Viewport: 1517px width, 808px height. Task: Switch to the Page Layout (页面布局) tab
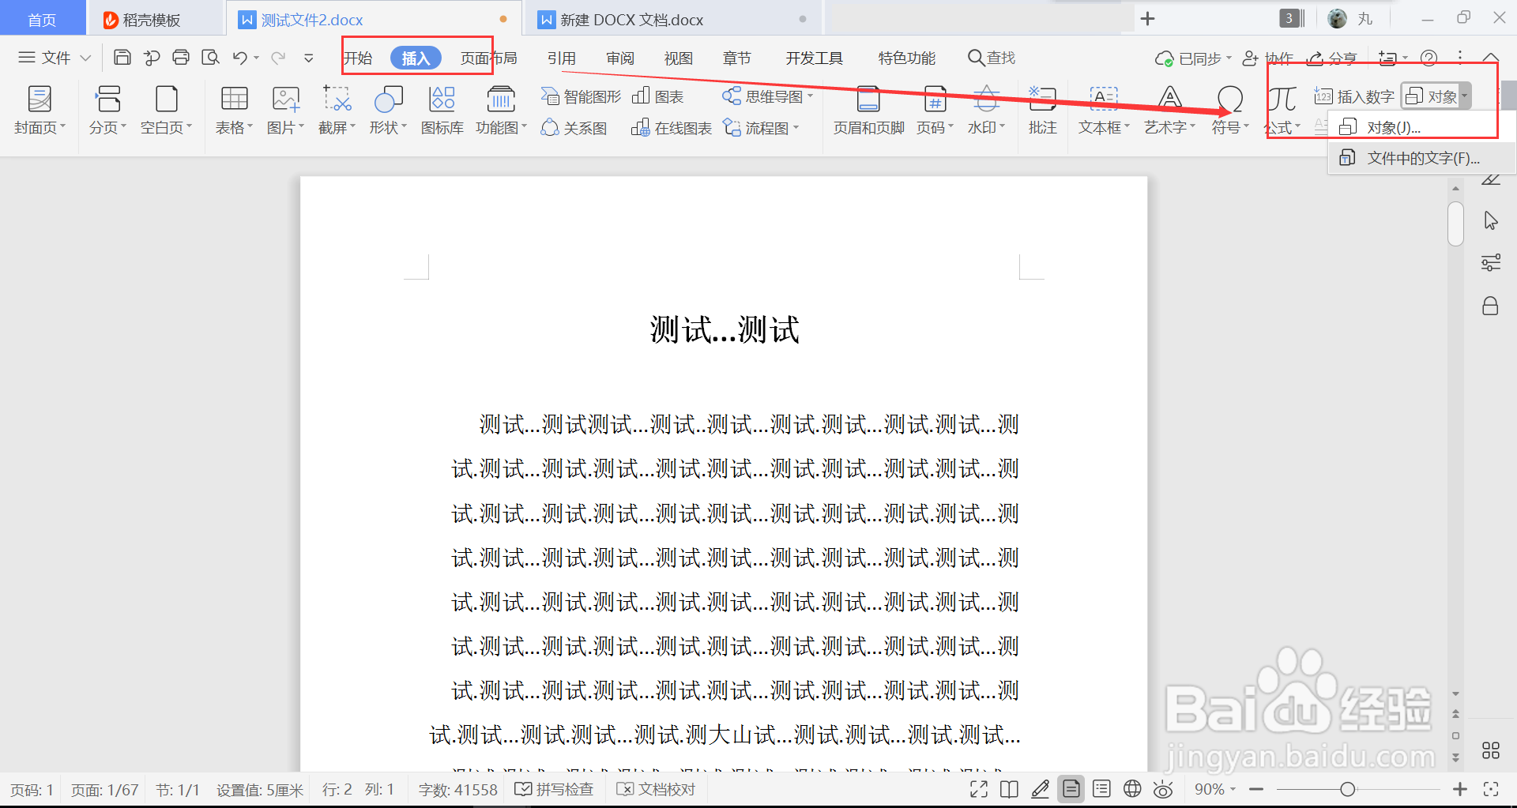[488, 58]
